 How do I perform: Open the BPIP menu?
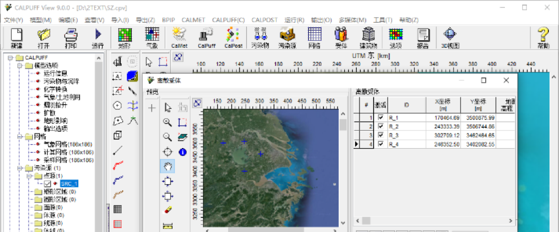pyautogui.click(x=168, y=20)
